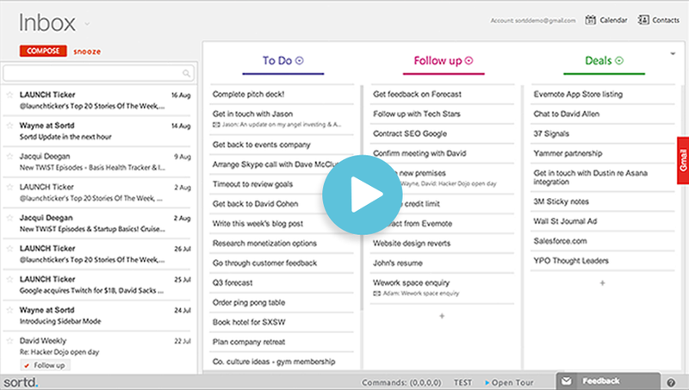Click the Open Tour link
The image size is (689, 390).
pyautogui.click(x=513, y=381)
